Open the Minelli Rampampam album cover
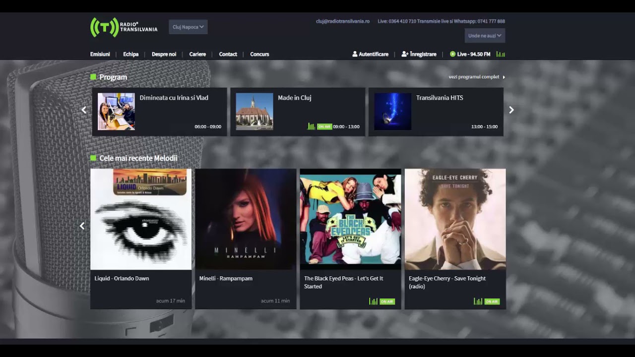Viewport: 635px width, 357px height. pyautogui.click(x=246, y=219)
